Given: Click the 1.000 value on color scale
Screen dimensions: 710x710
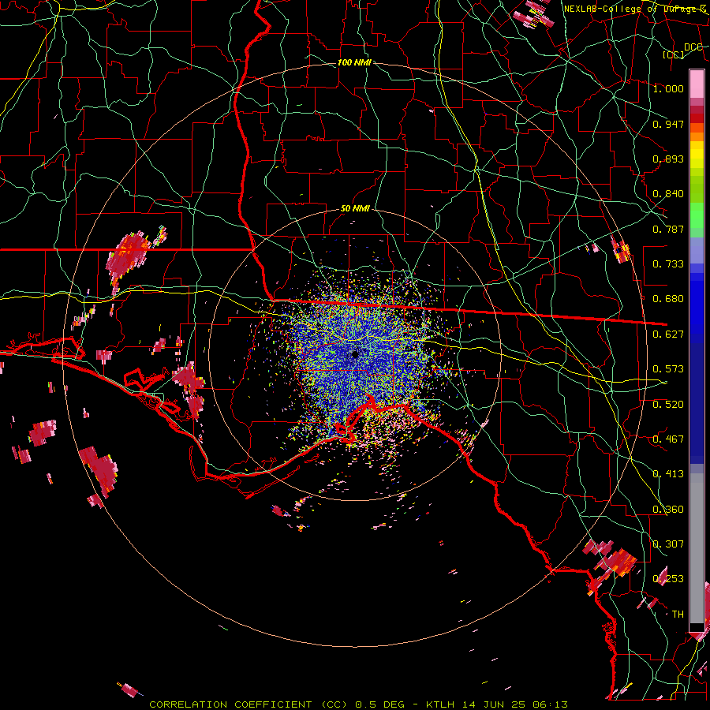Looking at the screenshot, I should click(668, 88).
